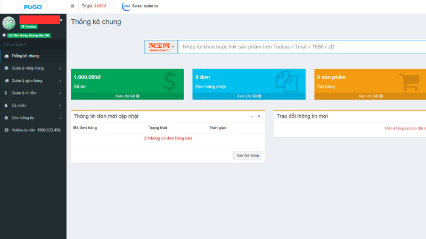Viewport: 426px width, 239px height.
Task: Click the documents icon on orders card
Action: (x=286, y=81)
